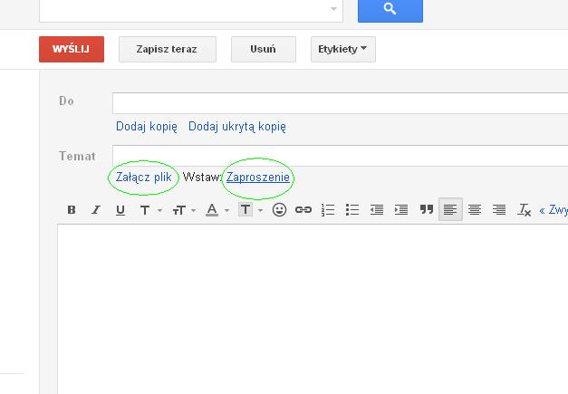Align text to the left

[x=450, y=209]
